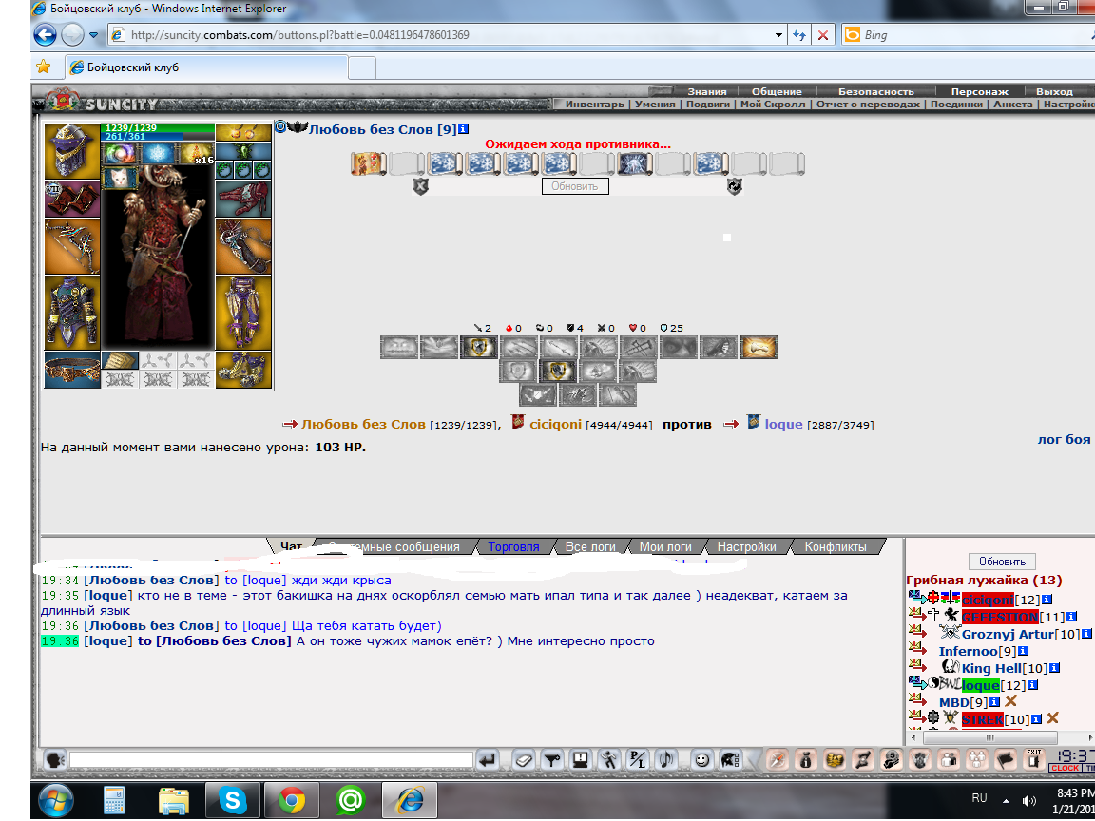The height and width of the screenshot is (821, 1095).
Task: Click the Обновить button in the battle area
Action: [575, 186]
